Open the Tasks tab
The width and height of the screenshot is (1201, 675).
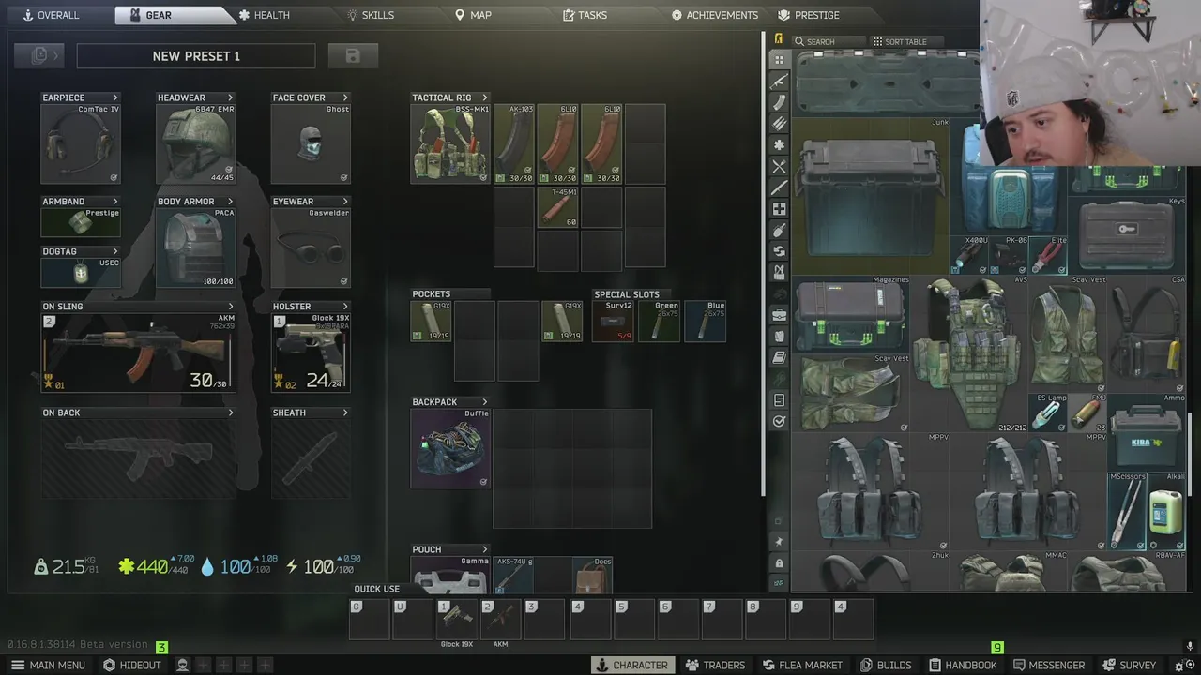(x=585, y=15)
